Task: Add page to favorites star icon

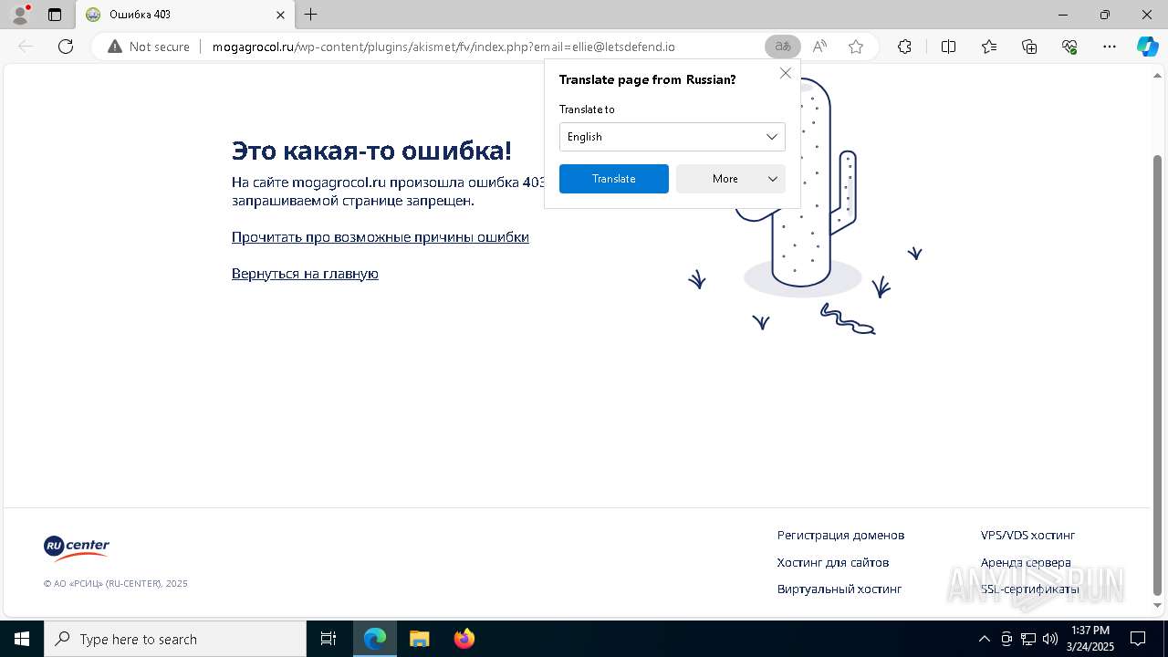Action: (x=856, y=47)
